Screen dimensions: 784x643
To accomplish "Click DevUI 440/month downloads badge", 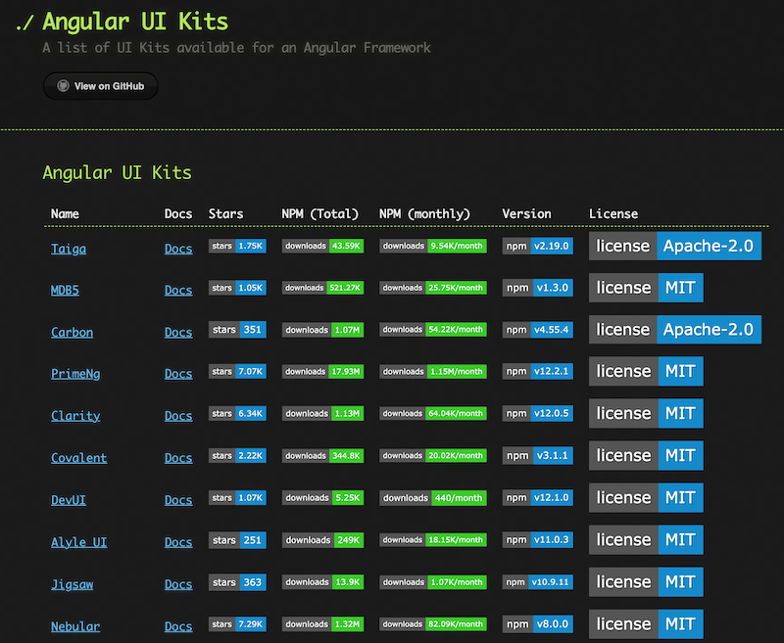I will pyautogui.click(x=433, y=498).
